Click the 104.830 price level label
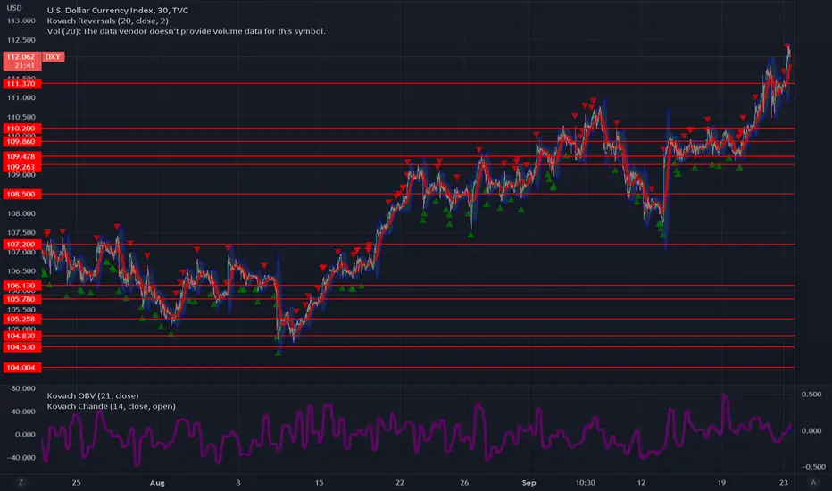The image size is (832, 491). click(x=21, y=336)
